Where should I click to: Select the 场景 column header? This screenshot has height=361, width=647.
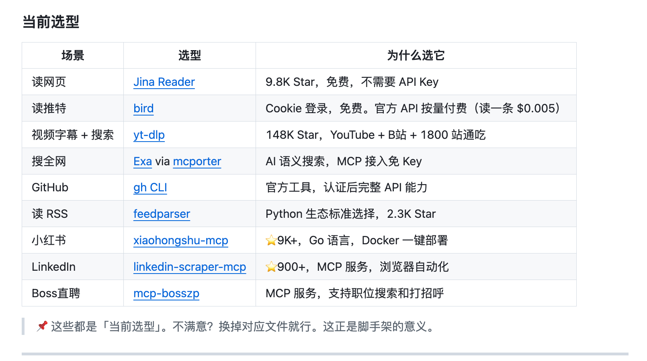tap(73, 55)
